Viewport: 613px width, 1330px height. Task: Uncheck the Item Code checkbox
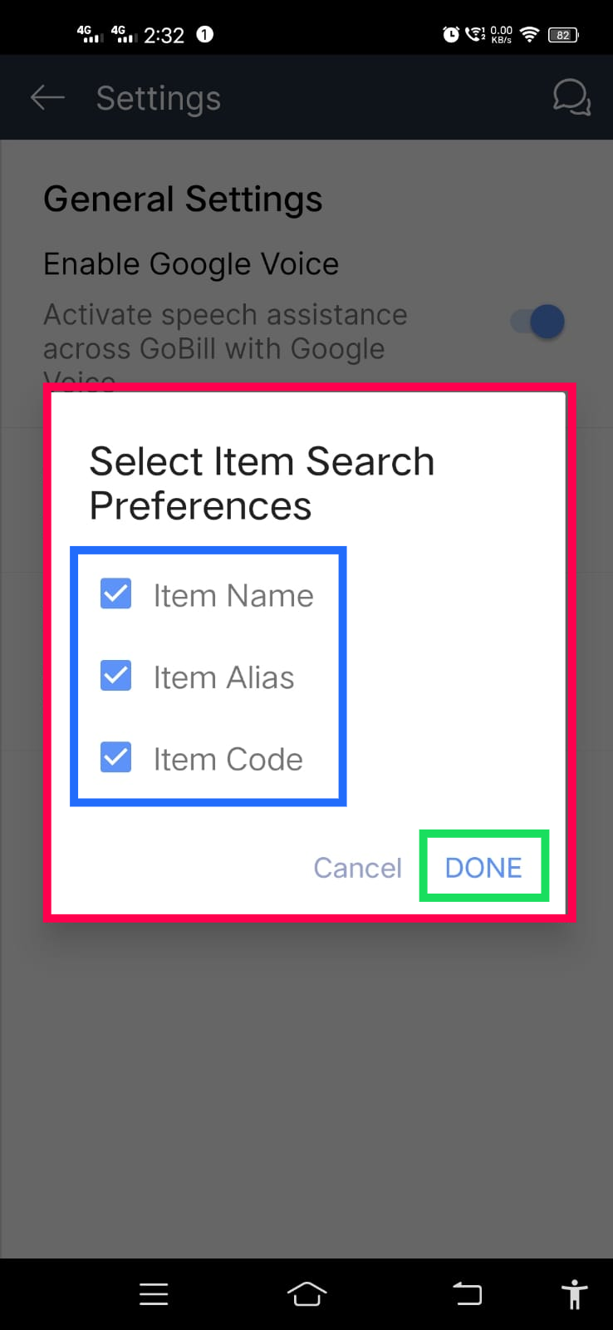coord(115,757)
